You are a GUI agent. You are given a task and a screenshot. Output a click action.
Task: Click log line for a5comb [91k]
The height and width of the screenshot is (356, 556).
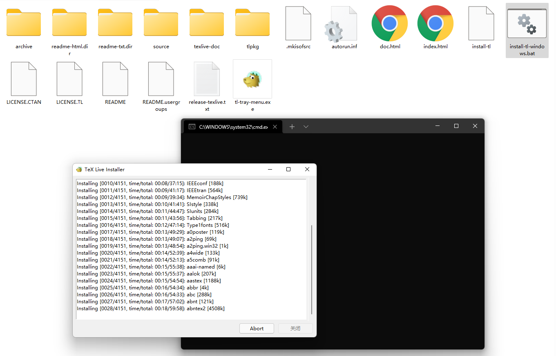pos(148,260)
